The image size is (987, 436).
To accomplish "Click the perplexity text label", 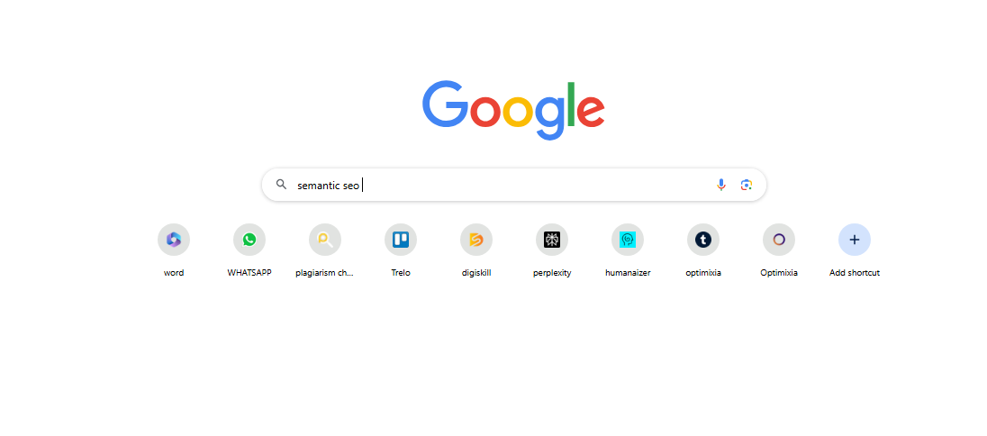I will pos(552,274).
